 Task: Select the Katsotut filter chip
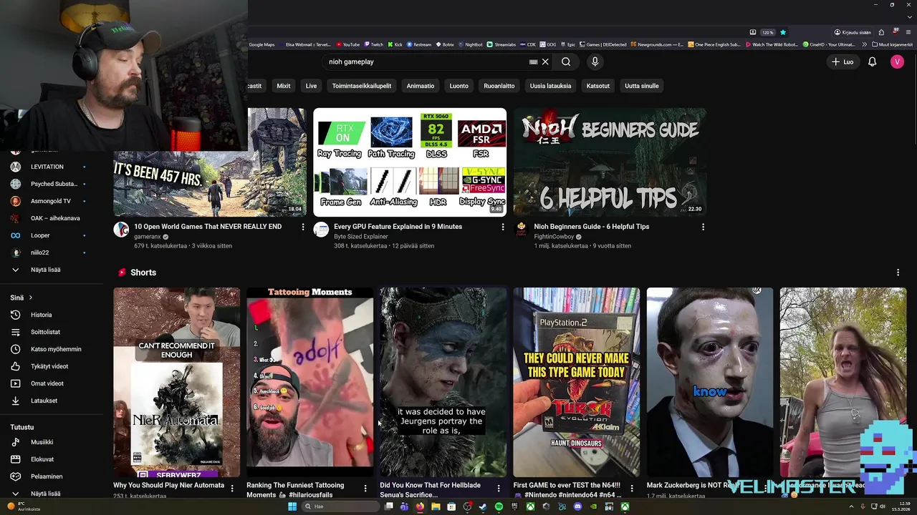pos(598,86)
